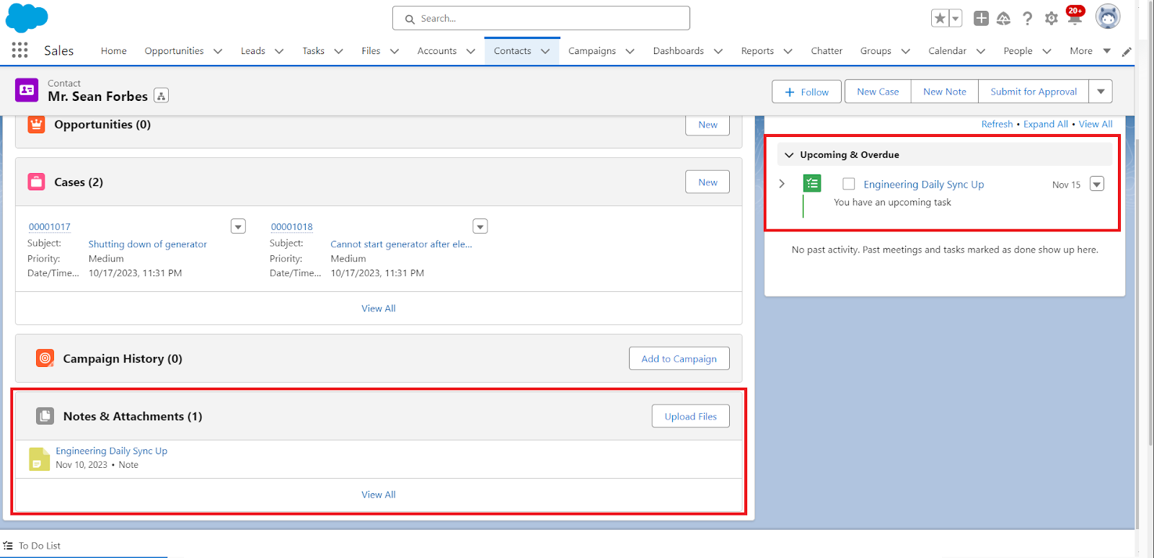Click New in the Cases related list
The height and width of the screenshot is (558, 1154).
click(x=708, y=182)
